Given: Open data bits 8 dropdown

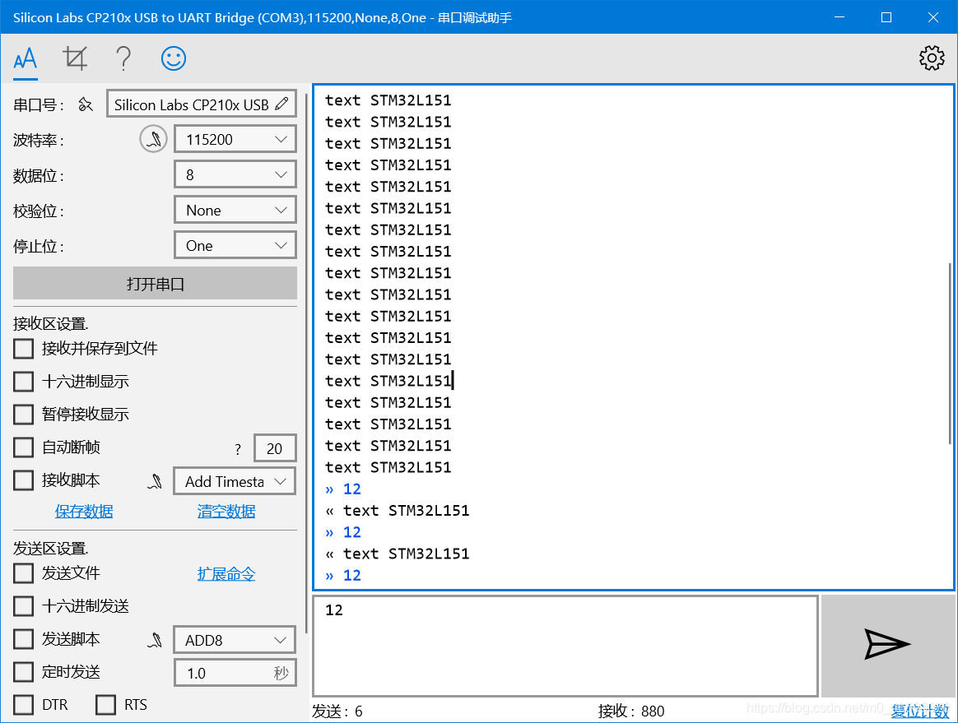Looking at the screenshot, I should coord(235,174).
